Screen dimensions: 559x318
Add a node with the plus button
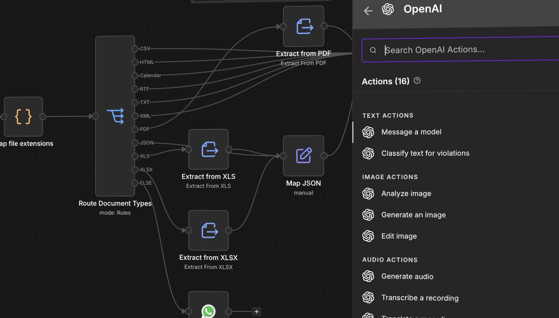click(256, 312)
